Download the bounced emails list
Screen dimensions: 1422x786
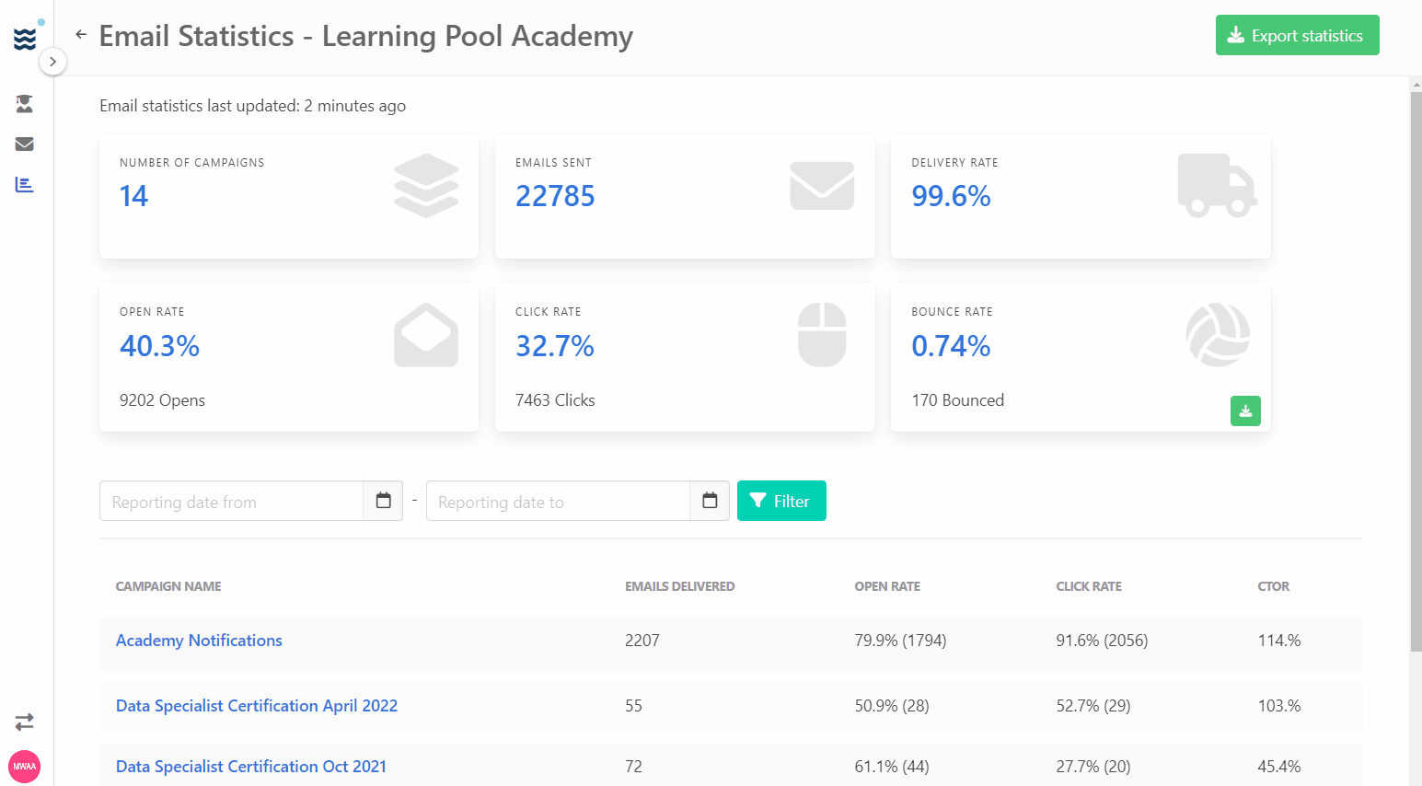[1245, 410]
